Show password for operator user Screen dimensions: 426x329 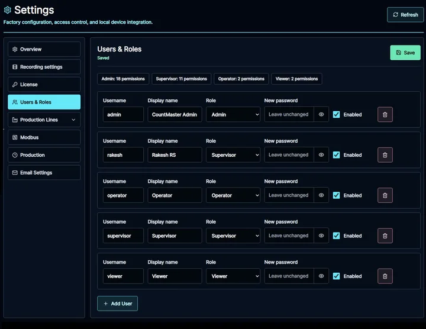(321, 195)
